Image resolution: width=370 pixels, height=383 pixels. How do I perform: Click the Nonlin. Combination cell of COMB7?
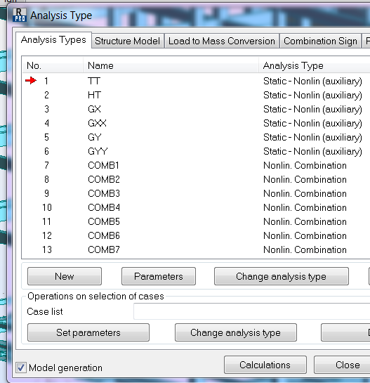305,249
